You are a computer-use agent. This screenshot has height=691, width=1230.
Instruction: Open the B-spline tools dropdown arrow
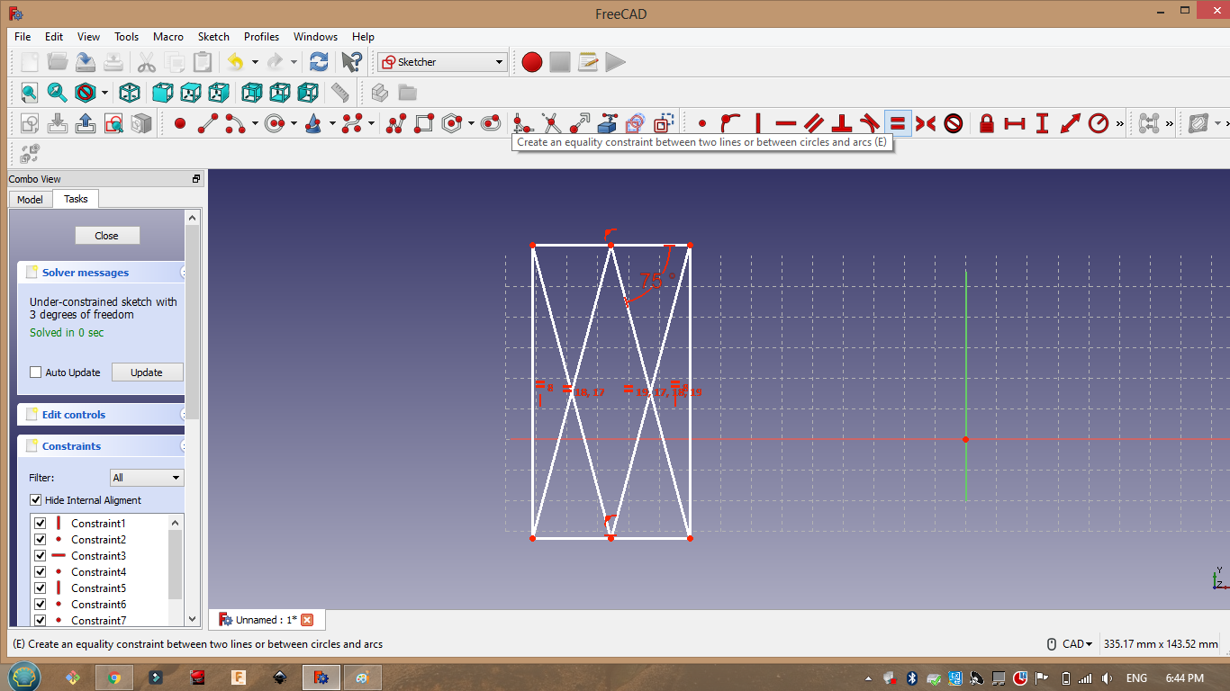pos(371,123)
